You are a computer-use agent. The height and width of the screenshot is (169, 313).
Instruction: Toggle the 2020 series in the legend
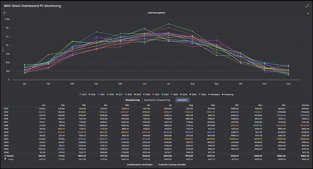[147, 94]
